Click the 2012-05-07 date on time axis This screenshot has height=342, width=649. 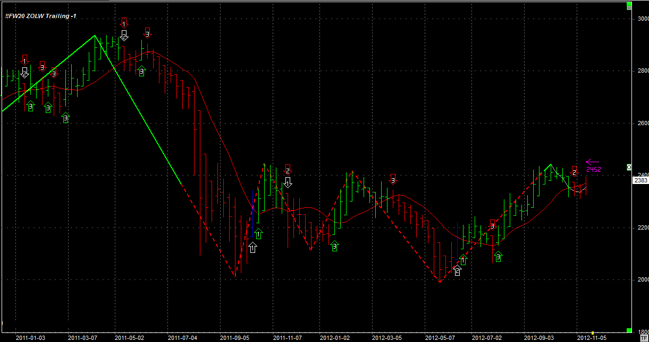440,337
